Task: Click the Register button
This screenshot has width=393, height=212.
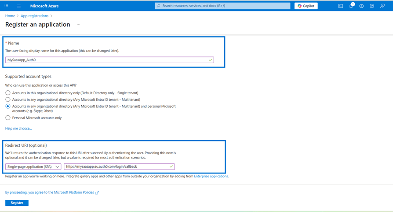Action: click(x=17, y=203)
